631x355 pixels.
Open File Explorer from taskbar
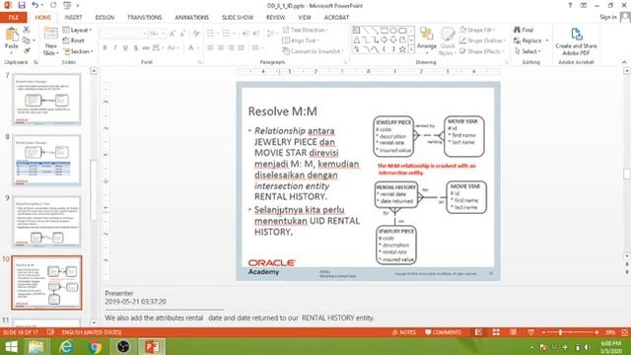(x=36, y=346)
